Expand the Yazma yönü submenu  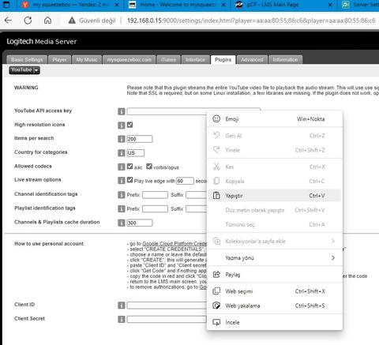275,258
